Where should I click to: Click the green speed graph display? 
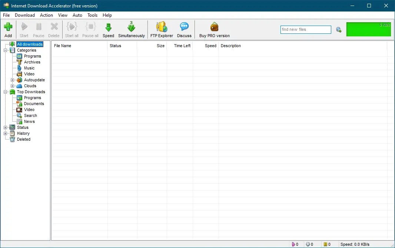point(368,29)
